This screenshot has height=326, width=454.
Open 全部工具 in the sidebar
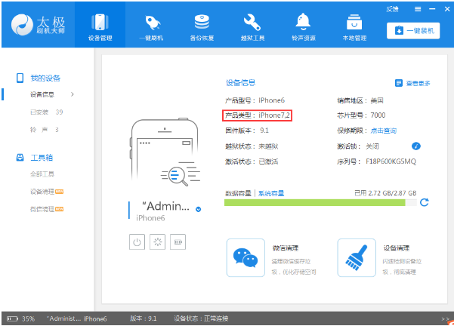click(x=42, y=174)
